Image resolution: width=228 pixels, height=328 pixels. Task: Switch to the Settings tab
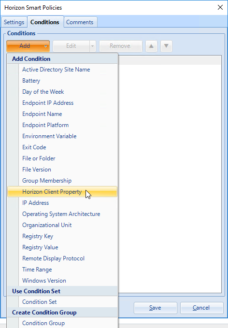click(x=14, y=22)
